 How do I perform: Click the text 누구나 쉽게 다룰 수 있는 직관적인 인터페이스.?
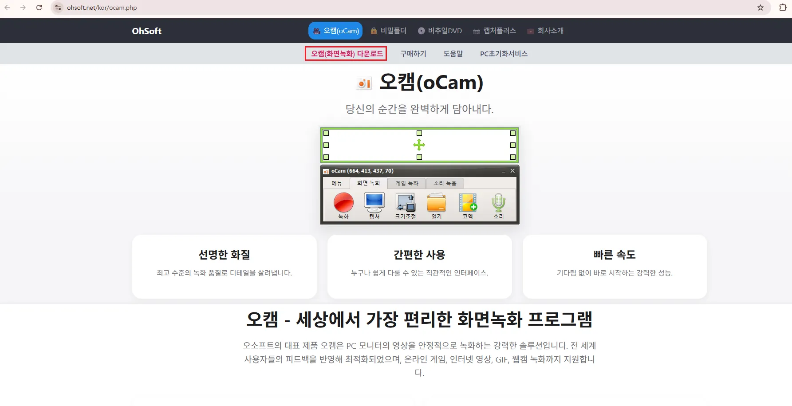[x=420, y=273]
